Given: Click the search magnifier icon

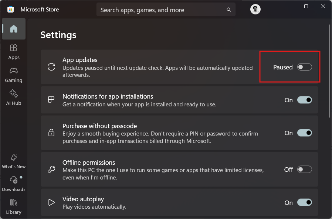Looking at the screenshot, I should [228, 10].
